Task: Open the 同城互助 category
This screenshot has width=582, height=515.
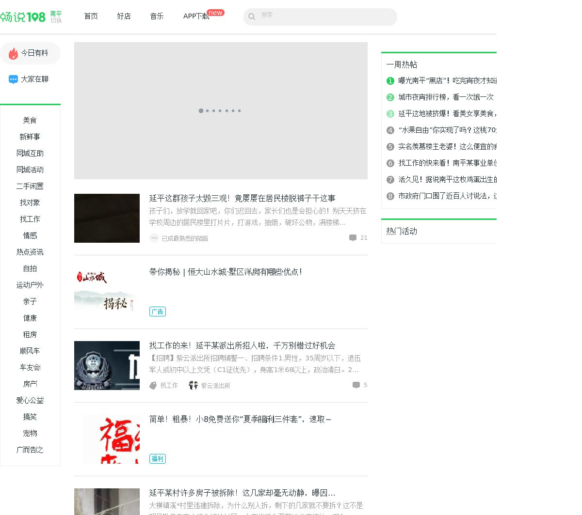Action: (30, 153)
